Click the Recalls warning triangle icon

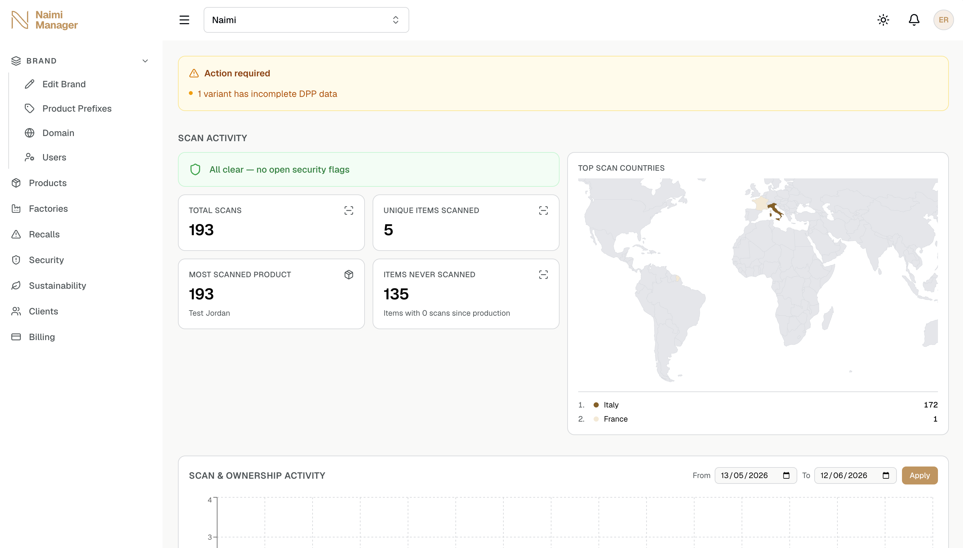[16, 235]
